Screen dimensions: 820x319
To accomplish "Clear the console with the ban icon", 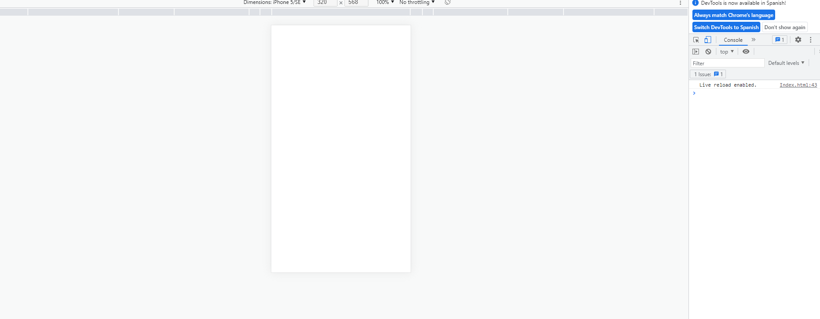I will [x=708, y=51].
